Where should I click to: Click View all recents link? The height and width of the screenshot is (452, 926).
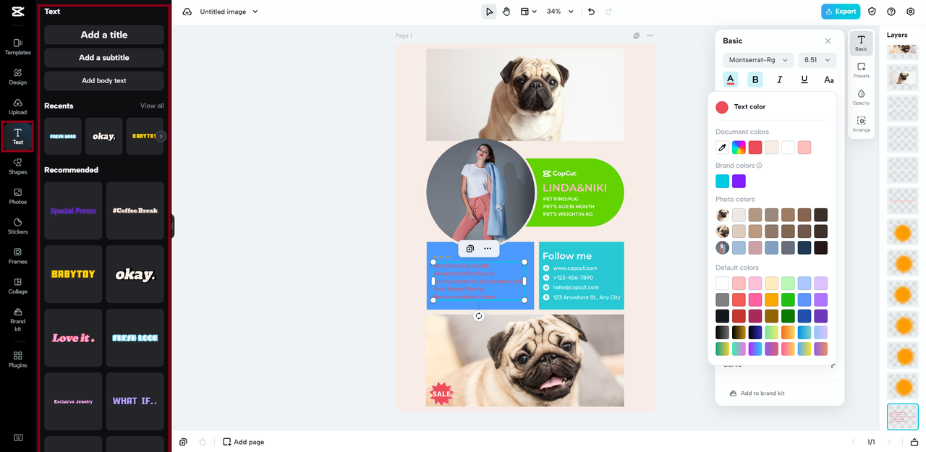click(x=152, y=106)
